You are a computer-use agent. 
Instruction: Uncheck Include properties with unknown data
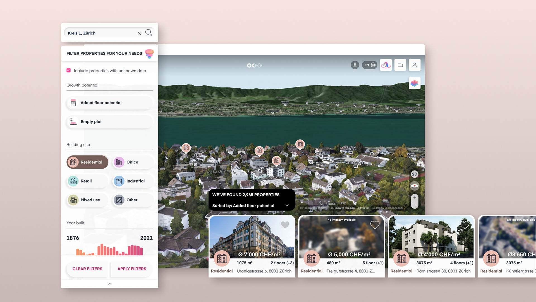69,70
